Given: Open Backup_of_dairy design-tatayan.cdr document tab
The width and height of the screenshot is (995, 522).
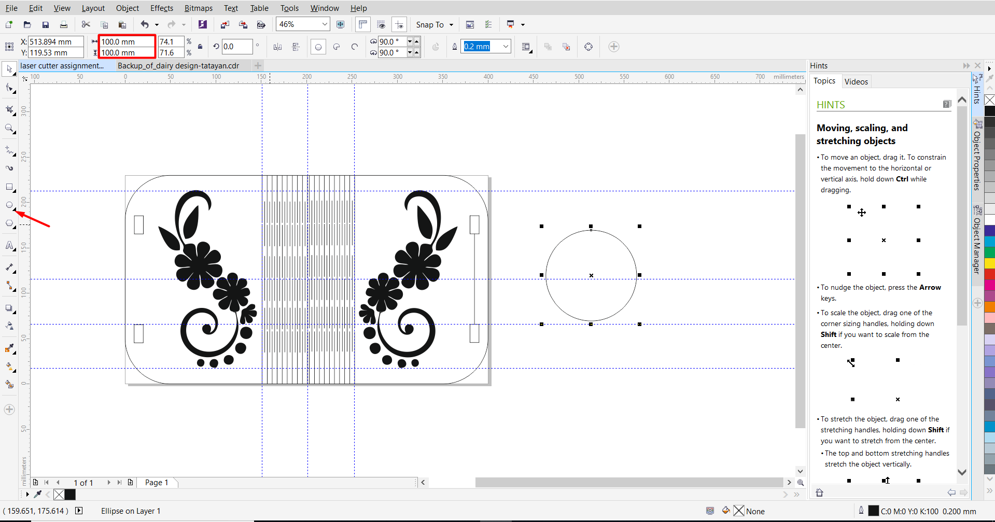Looking at the screenshot, I should [x=178, y=66].
